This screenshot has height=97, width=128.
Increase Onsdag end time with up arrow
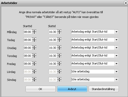[x=59, y=47]
